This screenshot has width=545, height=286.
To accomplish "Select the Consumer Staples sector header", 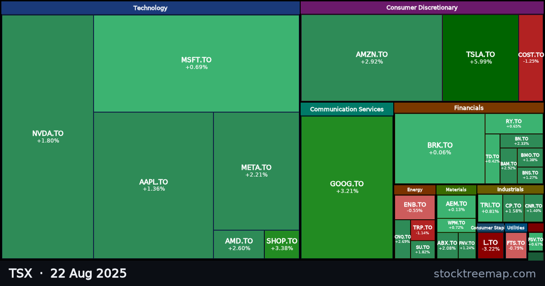I will [490, 228].
